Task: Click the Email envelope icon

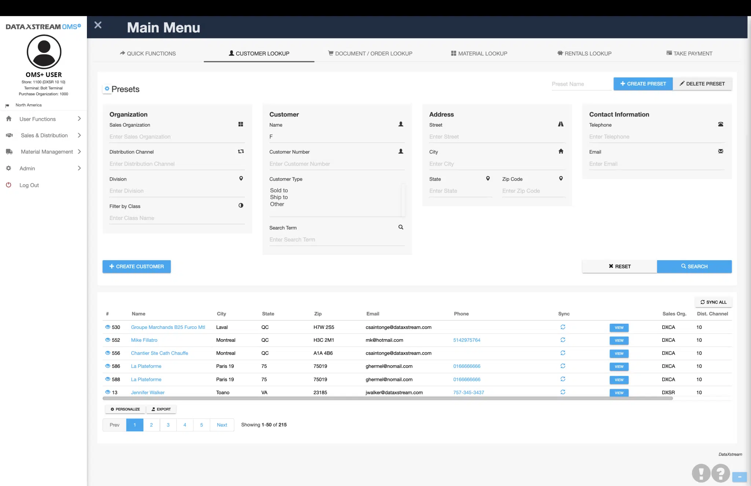Action: (x=721, y=151)
